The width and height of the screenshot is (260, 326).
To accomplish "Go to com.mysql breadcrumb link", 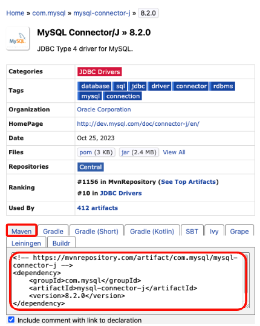I will click(49, 13).
